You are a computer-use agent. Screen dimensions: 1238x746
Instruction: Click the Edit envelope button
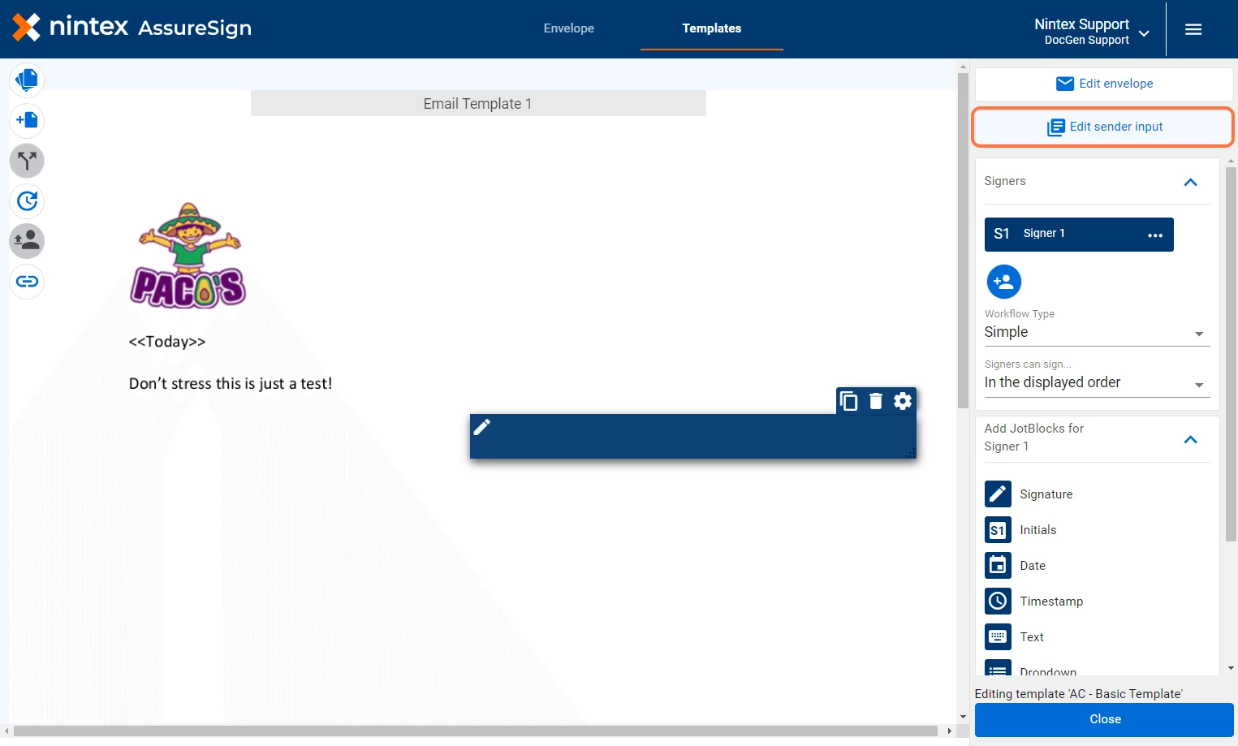click(x=1104, y=84)
